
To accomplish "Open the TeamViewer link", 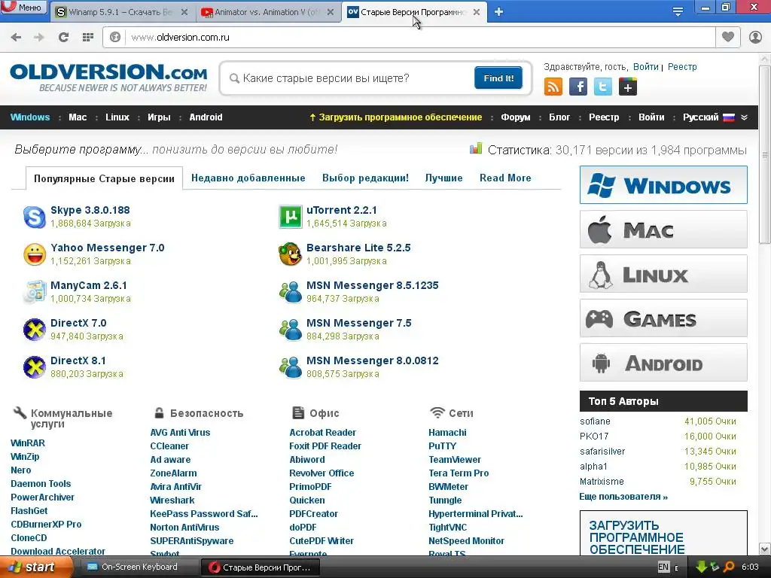I will tap(455, 460).
